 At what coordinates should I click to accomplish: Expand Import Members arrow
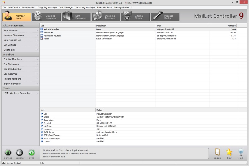pyautogui.click(x=37, y=79)
